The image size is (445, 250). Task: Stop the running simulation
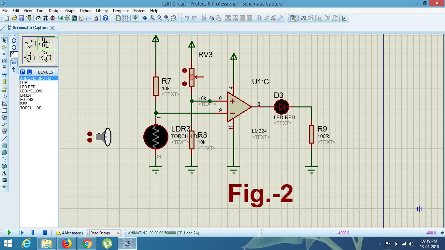coord(45,233)
